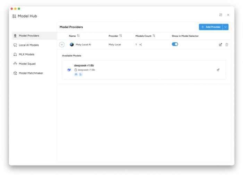Viewport: 243px width, 177px height.
Task: Pop out the Model Hub window
Action: [220, 15]
